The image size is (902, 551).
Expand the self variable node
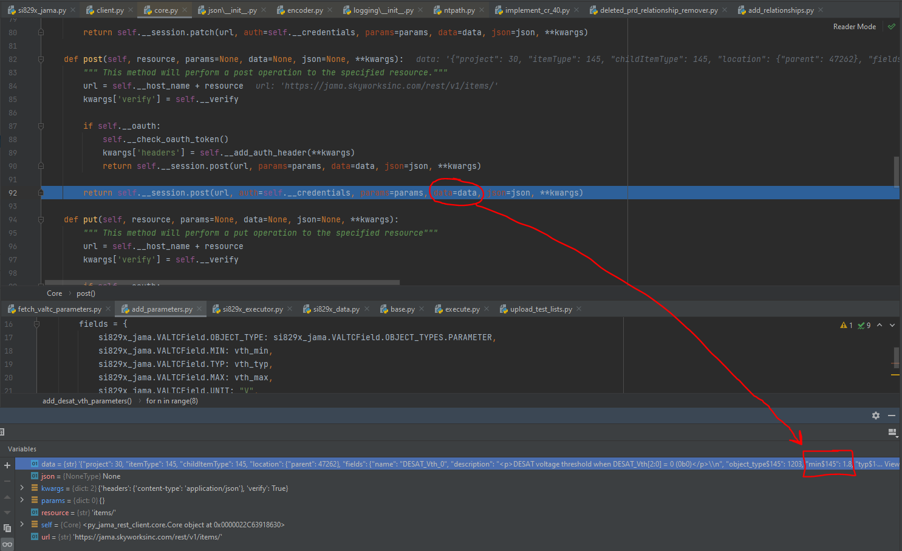22,524
